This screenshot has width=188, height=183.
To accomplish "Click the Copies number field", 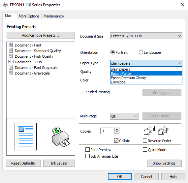I will click(108, 131).
